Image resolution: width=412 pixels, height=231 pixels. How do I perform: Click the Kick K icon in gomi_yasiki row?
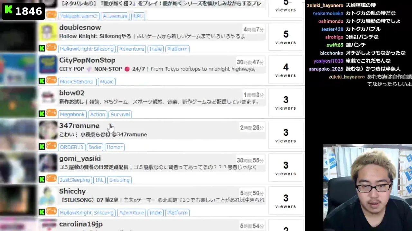pyautogui.click(x=42, y=179)
